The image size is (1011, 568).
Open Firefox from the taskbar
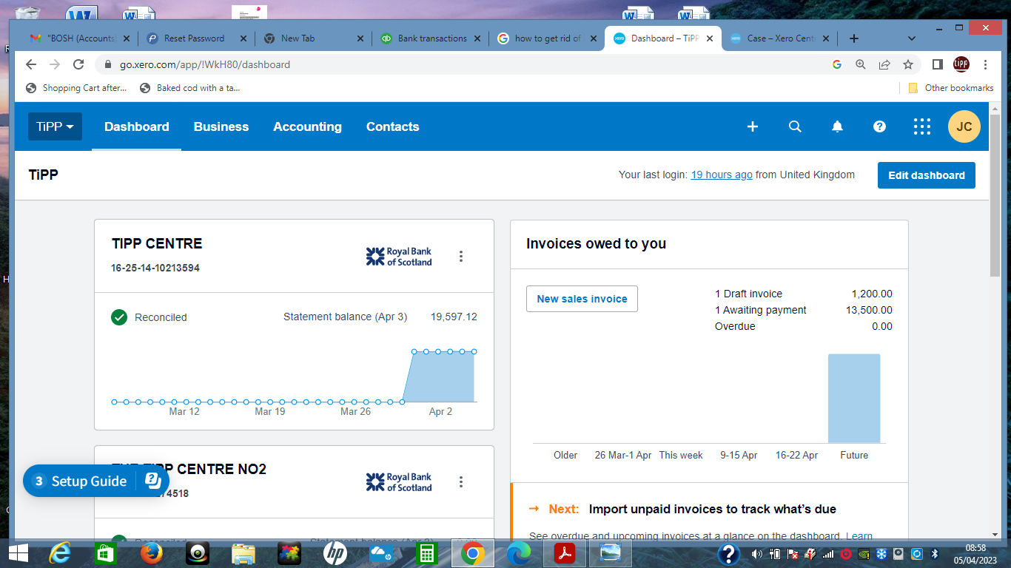(x=152, y=553)
